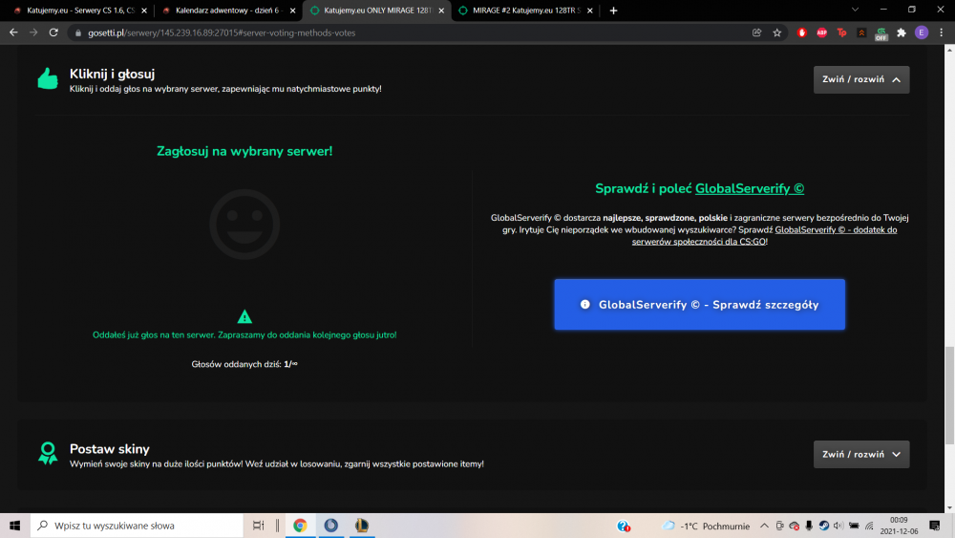Click the green thumbs-up icon
Viewport: 955px width, 538px height.
point(48,78)
